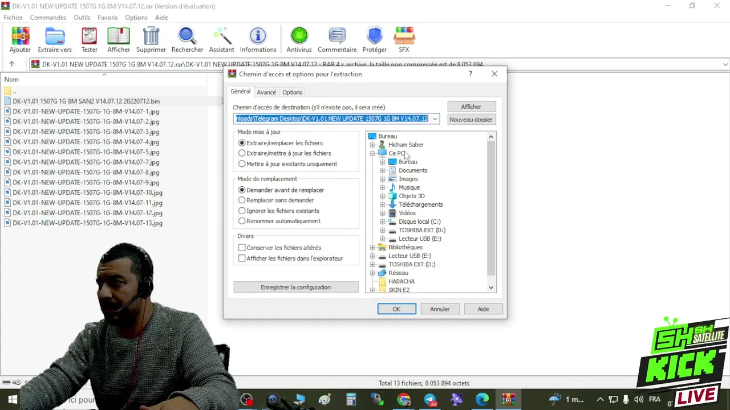Open Microsoft Edge from the taskbar

[482, 400]
